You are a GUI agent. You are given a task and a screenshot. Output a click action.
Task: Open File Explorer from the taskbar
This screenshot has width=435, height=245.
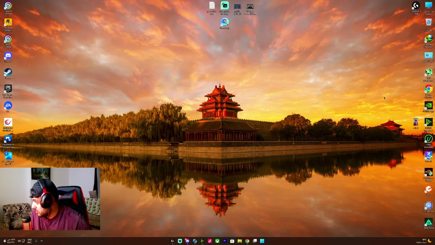(x=240, y=241)
